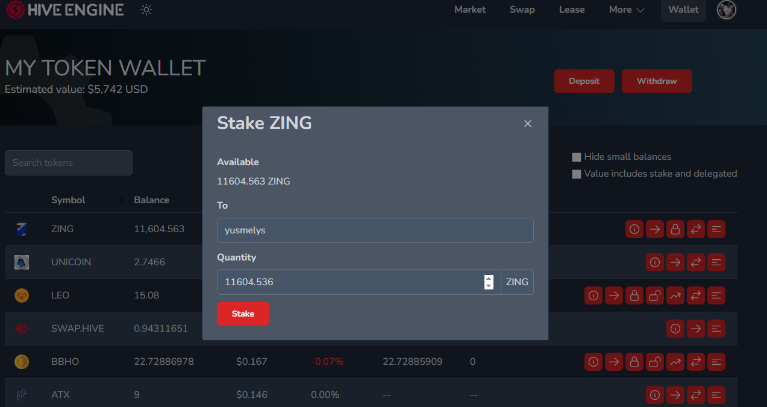Click the Withdraw button

click(x=657, y=81)
